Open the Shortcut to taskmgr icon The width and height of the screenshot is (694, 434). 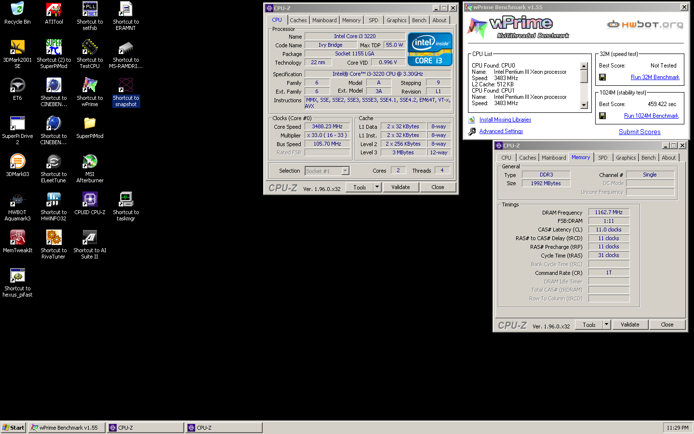[x=126, y=206]
